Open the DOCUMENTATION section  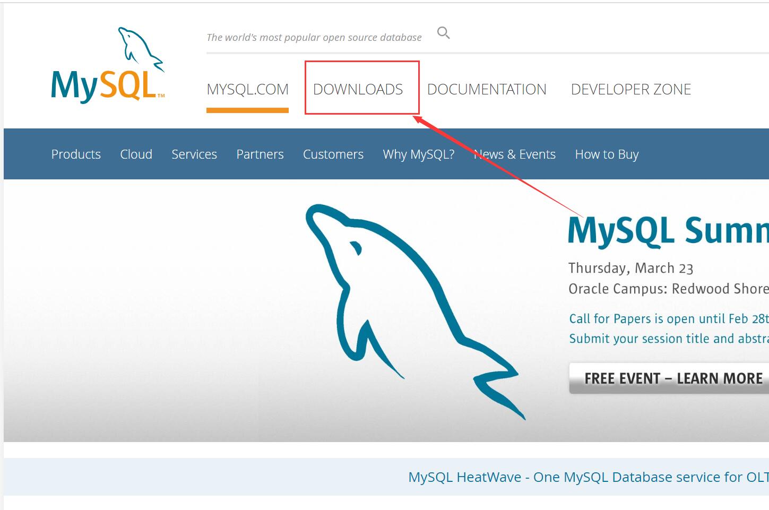(x=486, y=89)
